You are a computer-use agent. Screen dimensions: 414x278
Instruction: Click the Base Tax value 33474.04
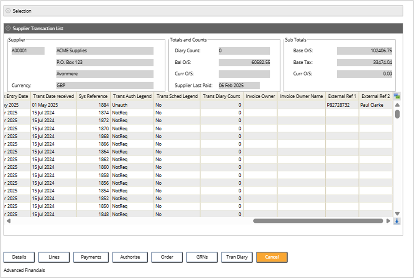tap(364, 62)
